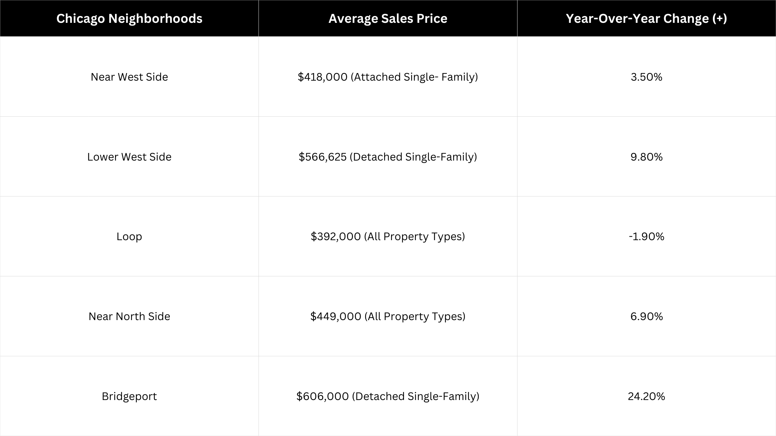Click the 9.80% change value
This screenshot has width=776, height=436.
646,156
